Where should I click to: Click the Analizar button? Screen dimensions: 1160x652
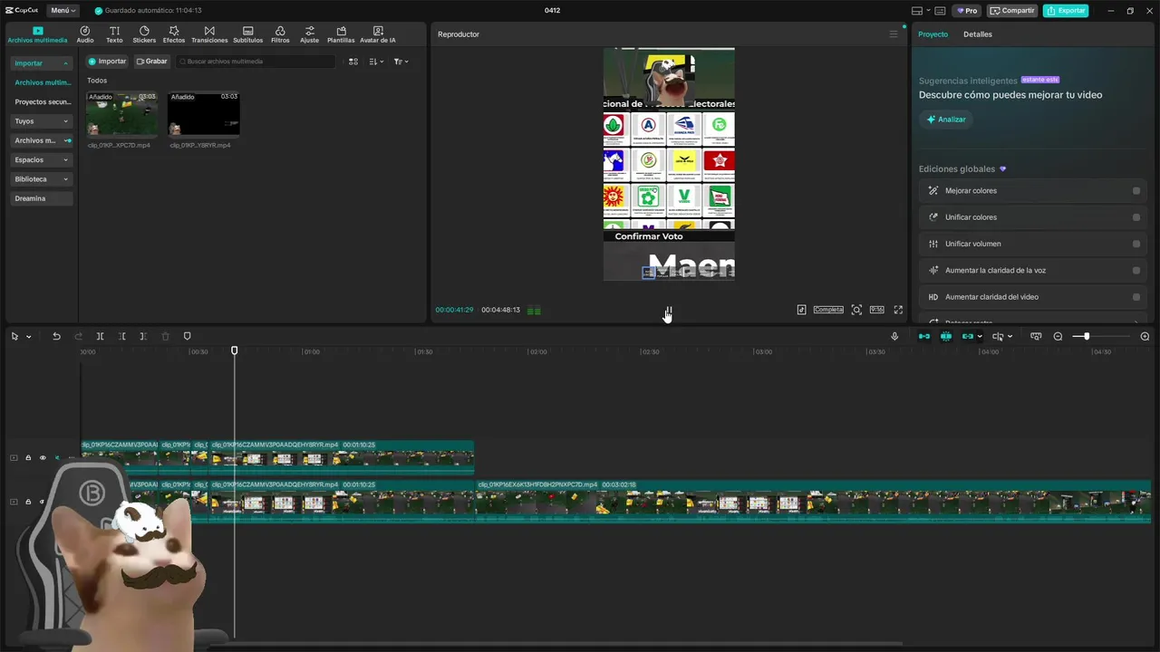pos(945,120)
